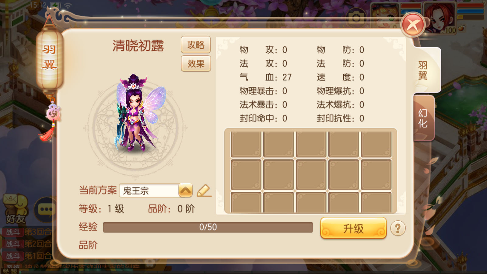The image size is (487, 274).
Task: Click the 攻略 guide button
Action: point(196,45)
